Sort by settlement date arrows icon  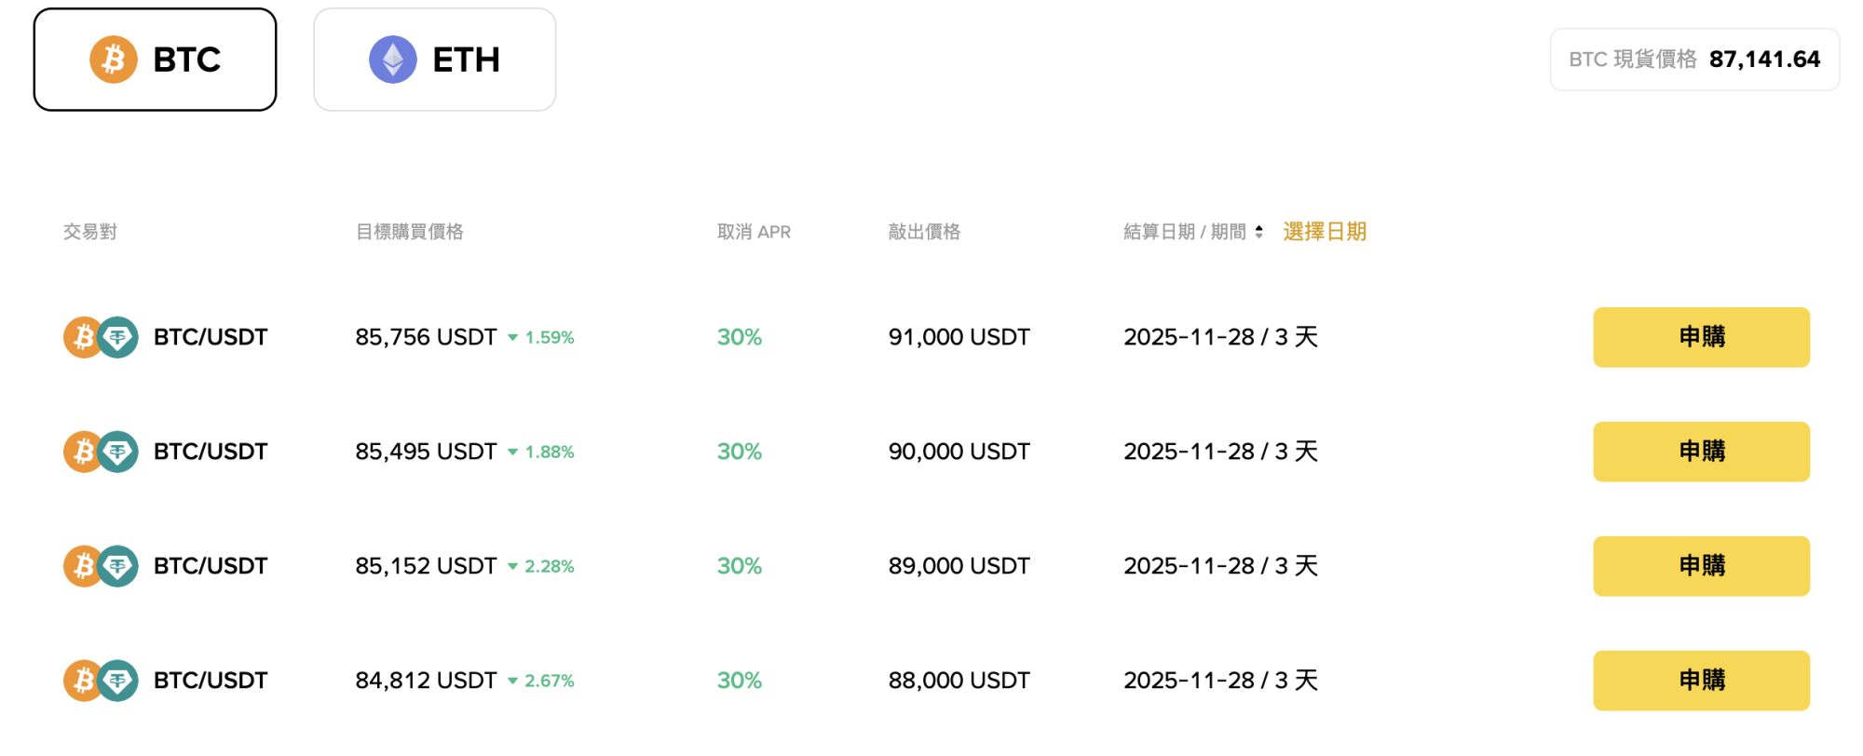click(1259, 232)
